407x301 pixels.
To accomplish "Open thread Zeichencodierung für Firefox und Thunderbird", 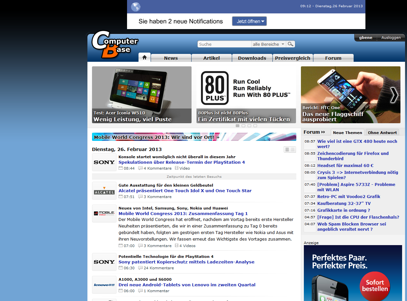I will [x=353, y=156].
